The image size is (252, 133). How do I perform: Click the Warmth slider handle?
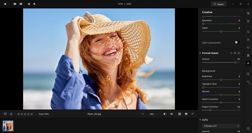(x=221, y=95)
